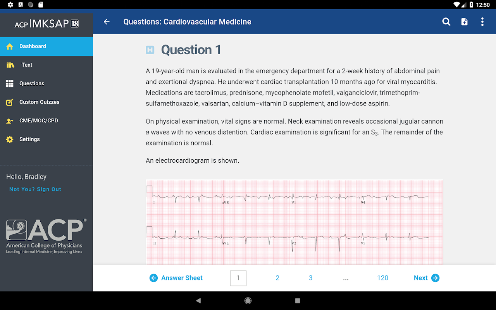496x310 pixels.
Task: Open the Text section in sidebar
Action: pos(27,65)
